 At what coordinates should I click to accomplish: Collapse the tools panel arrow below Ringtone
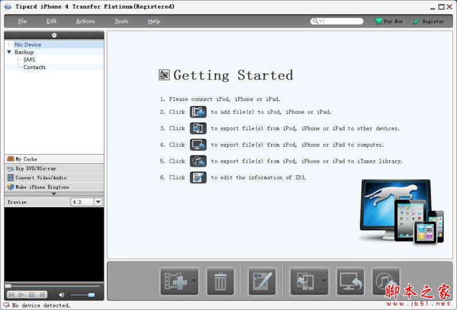coord(54,194)
